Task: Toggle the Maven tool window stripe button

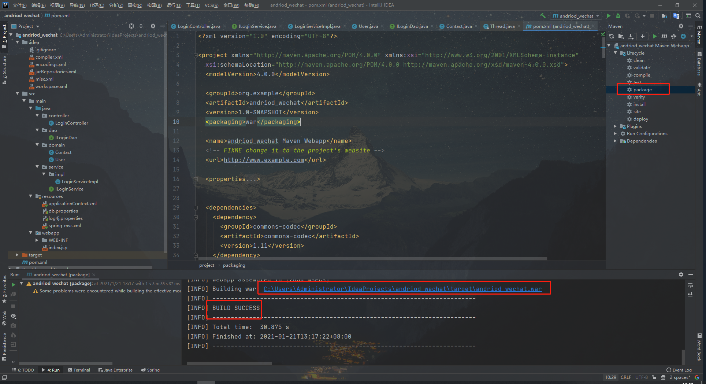Action: [699, 34]
